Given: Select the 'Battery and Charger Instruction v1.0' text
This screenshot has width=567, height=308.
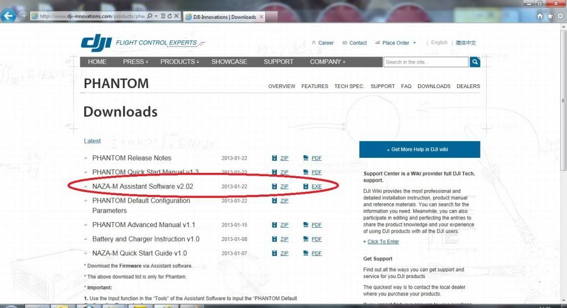Looking at the screenshot, I should click(146, 239).
